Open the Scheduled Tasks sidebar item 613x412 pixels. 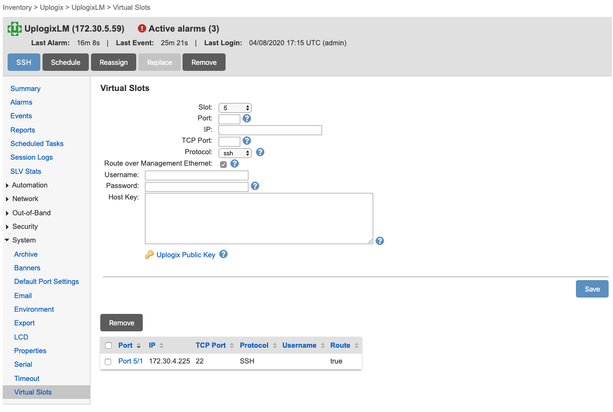tap(37, 144)
